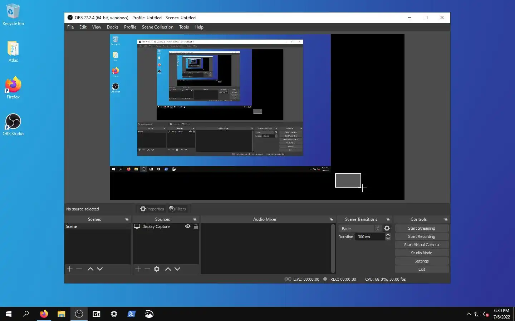This screenshot has height=321, width=515.
Task: Remove selected scene with minus icon
Action: (79, 269)
